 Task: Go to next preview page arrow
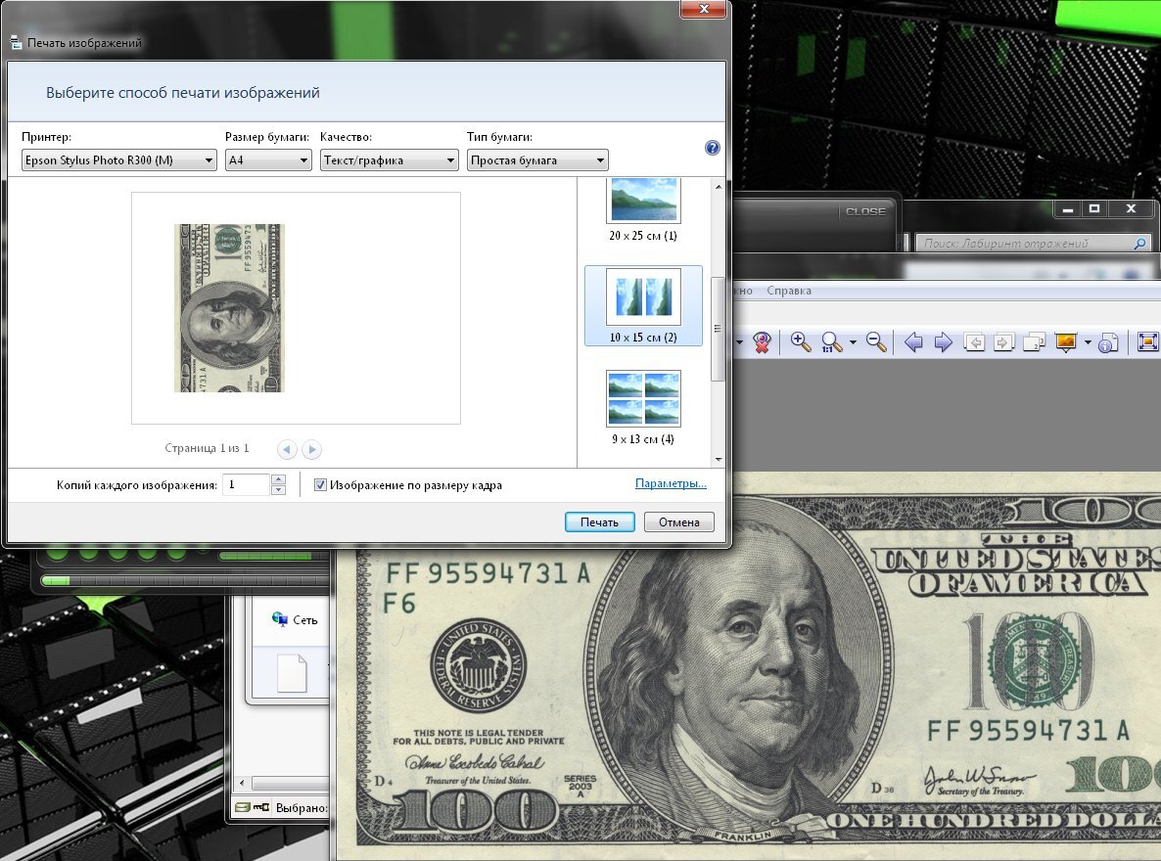tap(312, 449)
